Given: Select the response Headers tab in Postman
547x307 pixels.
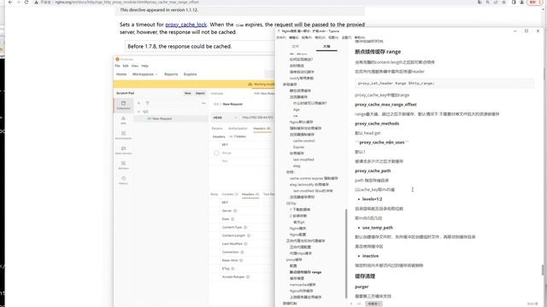Looking at the screenshot, I should 250,194.
